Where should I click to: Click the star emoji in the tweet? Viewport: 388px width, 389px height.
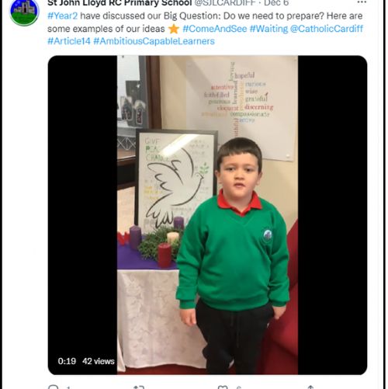click(174, 29)
